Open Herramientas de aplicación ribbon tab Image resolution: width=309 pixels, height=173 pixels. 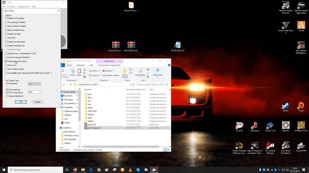109,65
